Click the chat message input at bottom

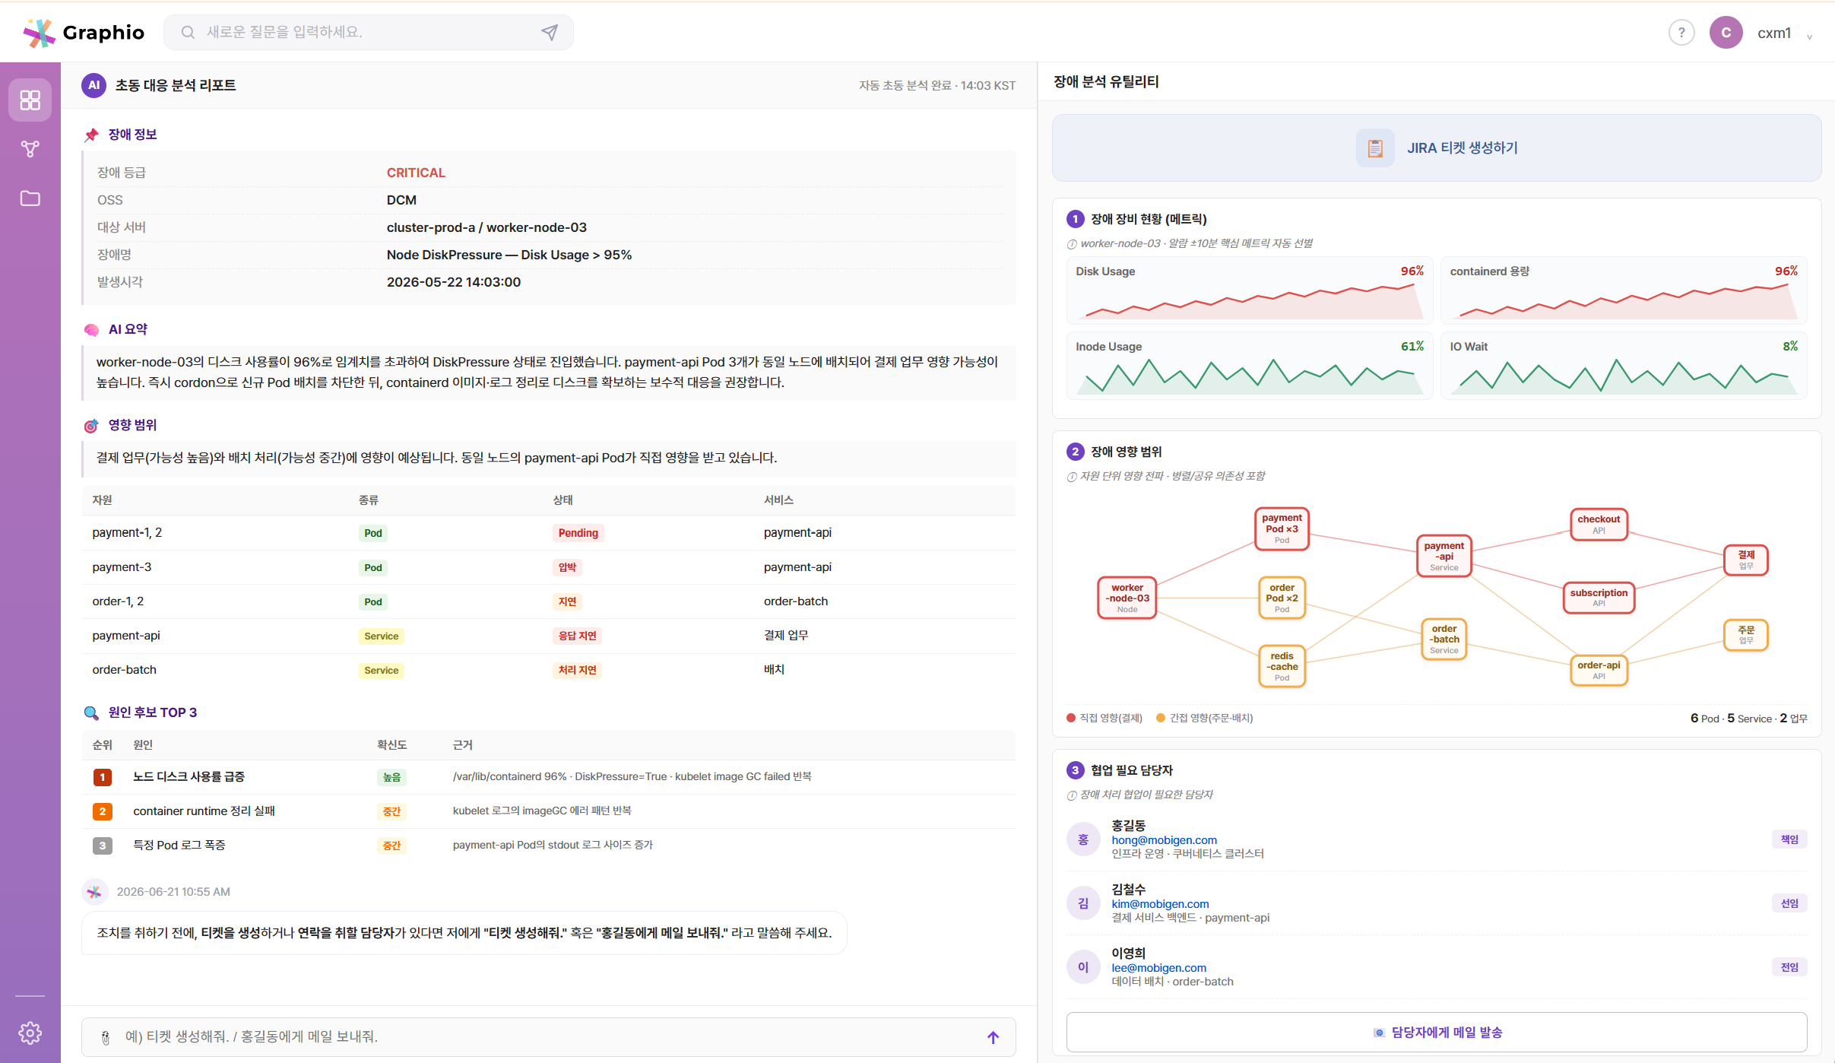pos(548,1037)
